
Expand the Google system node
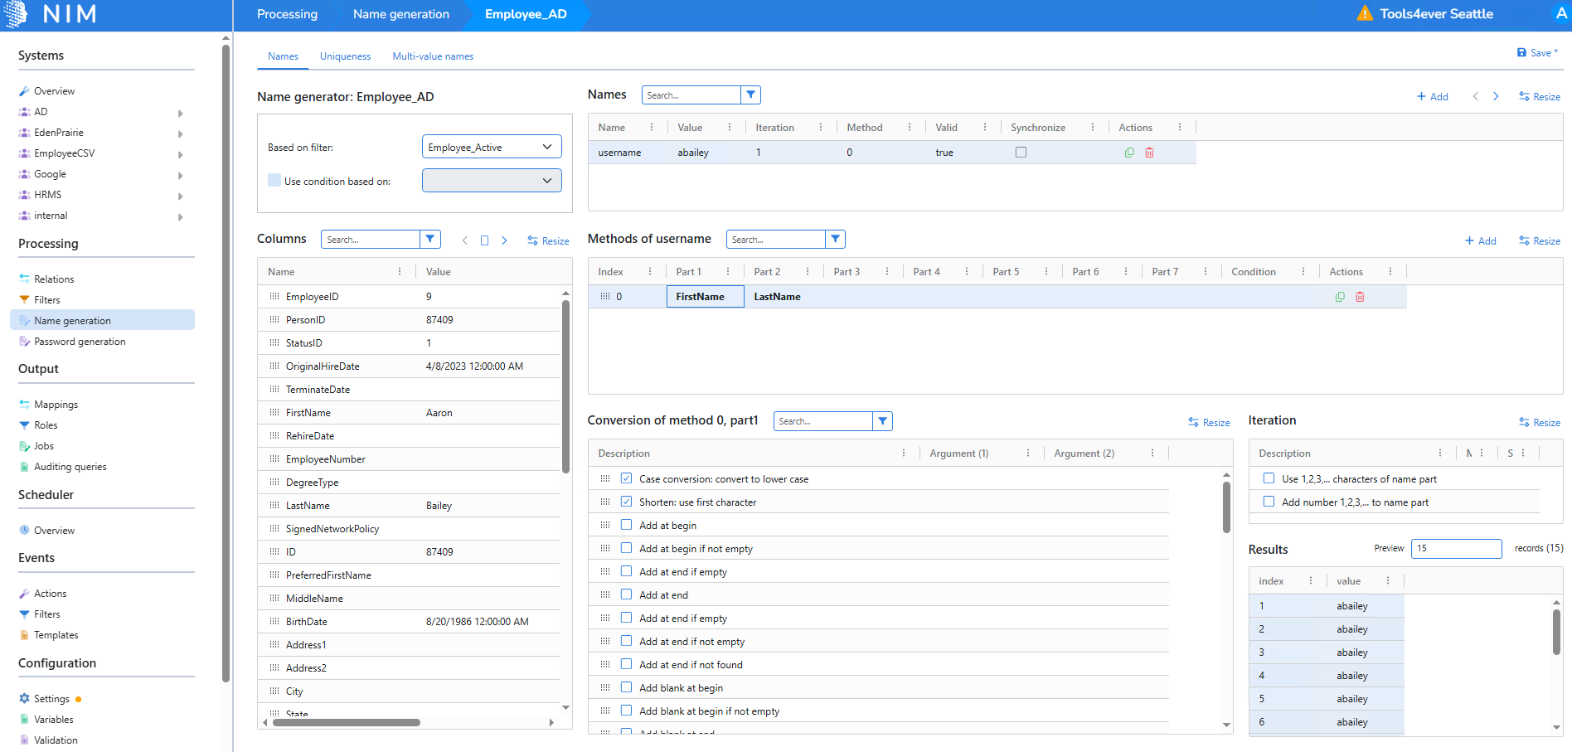coord(180,175)
